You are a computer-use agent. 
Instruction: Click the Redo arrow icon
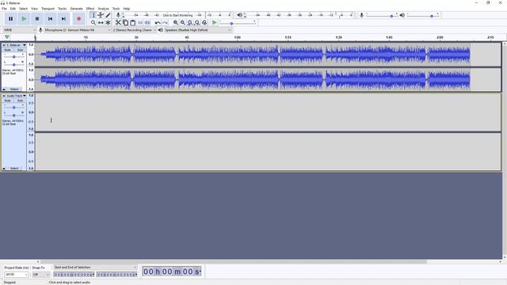pos(165,23)
